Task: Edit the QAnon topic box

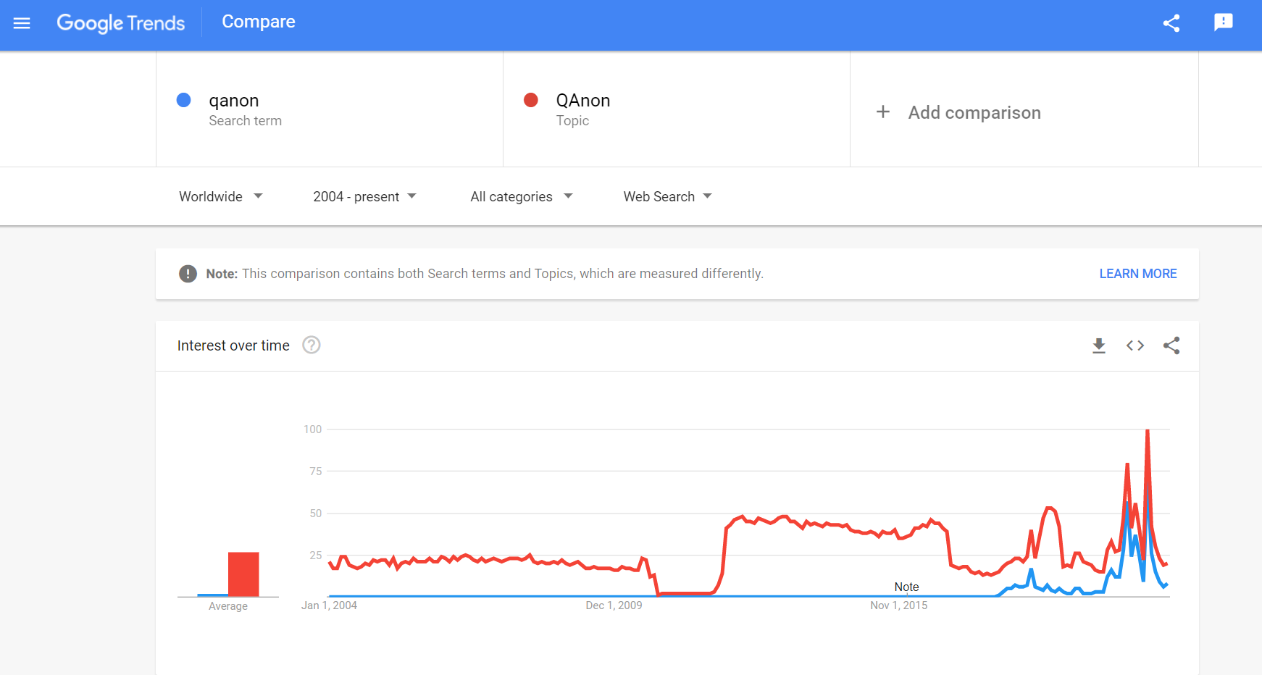Action: point(677,109)
